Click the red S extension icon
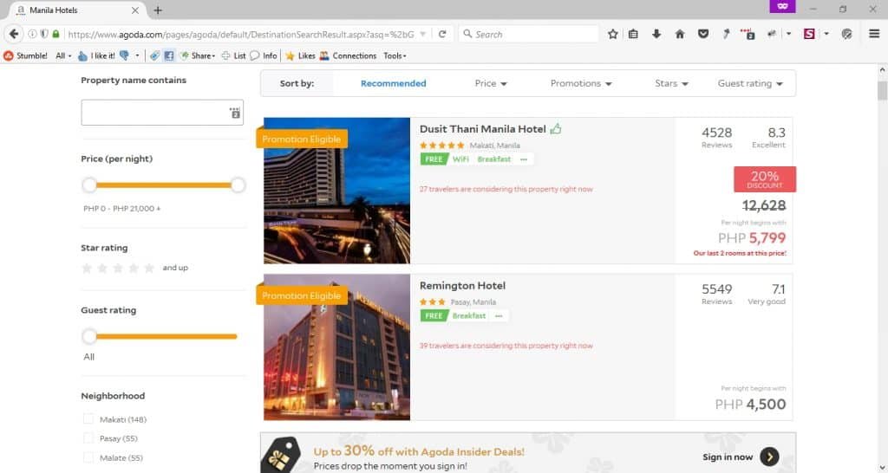The image size is (888, 473). (809, 34)
